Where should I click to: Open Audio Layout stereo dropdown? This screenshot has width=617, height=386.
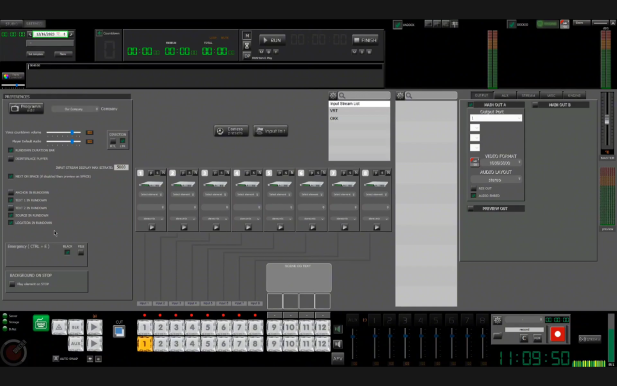(x=496, y=180)
